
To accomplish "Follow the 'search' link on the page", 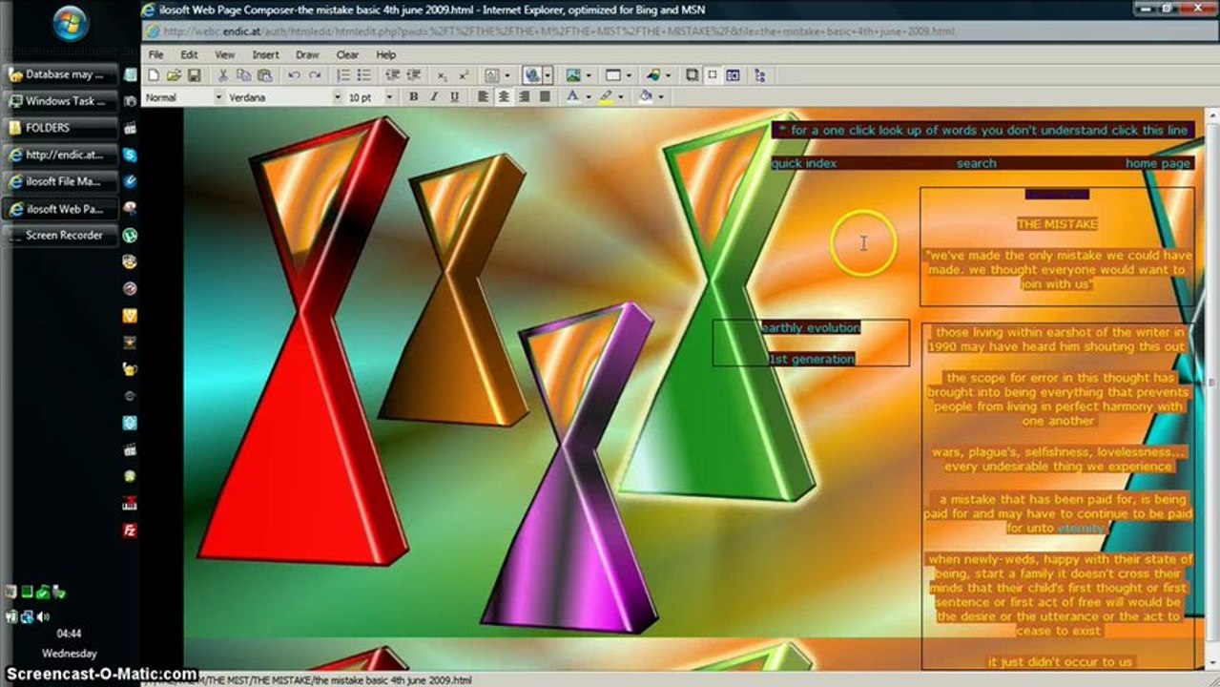I will pos(976,163).
